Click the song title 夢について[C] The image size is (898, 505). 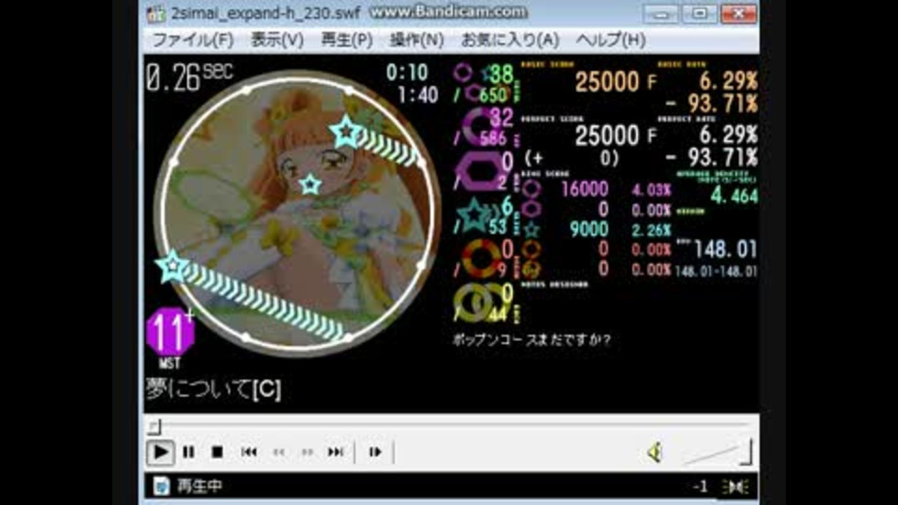(x=213, y=389)
